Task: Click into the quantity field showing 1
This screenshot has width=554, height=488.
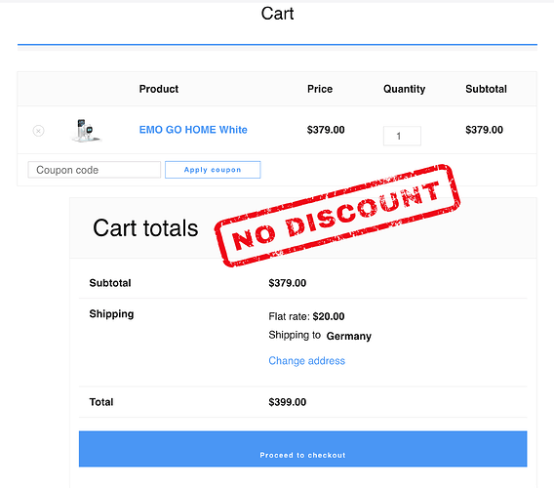Action: tap(402, 136)
